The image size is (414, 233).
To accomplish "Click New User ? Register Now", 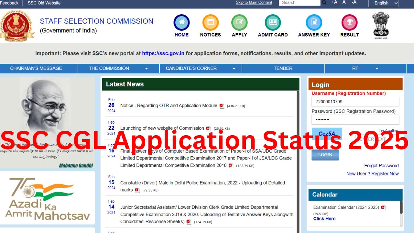I will pyautogui.click(x=373, y=174).
